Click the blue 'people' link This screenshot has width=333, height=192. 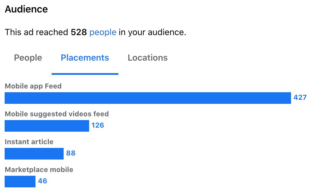click(103, 32)
